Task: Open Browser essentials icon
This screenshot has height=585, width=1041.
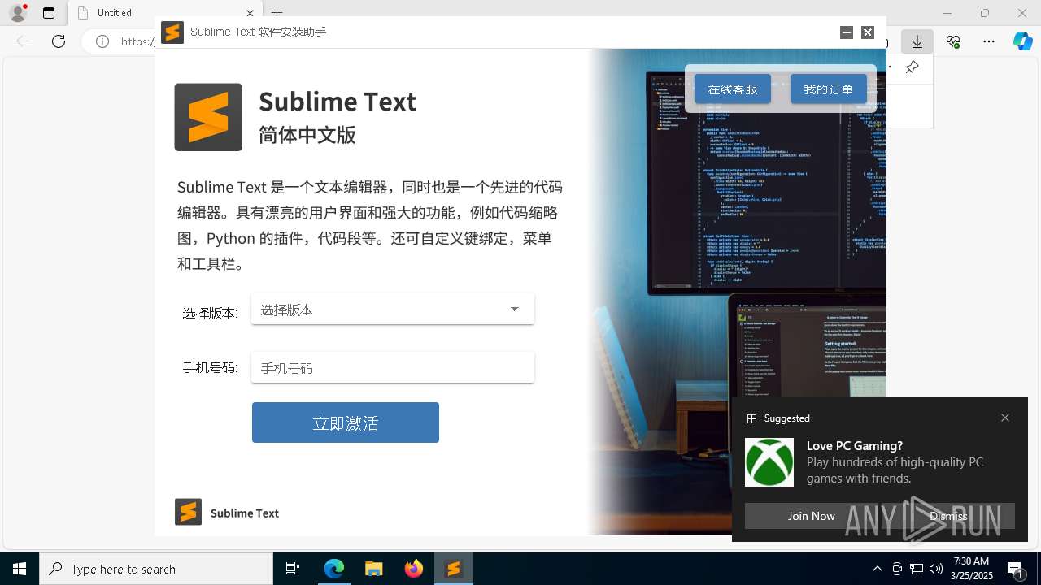Action: coord(953,41)
